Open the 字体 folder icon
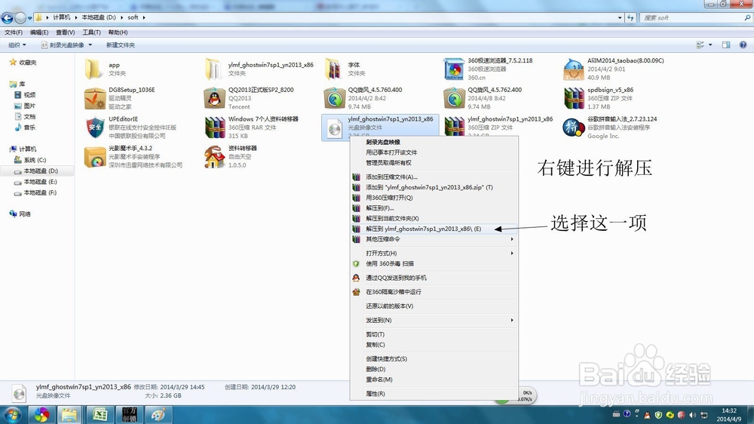Image resolution: width=754 pixels, height=424 pixels. tap(333, 69)
